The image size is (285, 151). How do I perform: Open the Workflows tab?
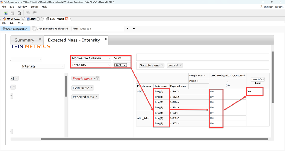(x=12, y=19)
